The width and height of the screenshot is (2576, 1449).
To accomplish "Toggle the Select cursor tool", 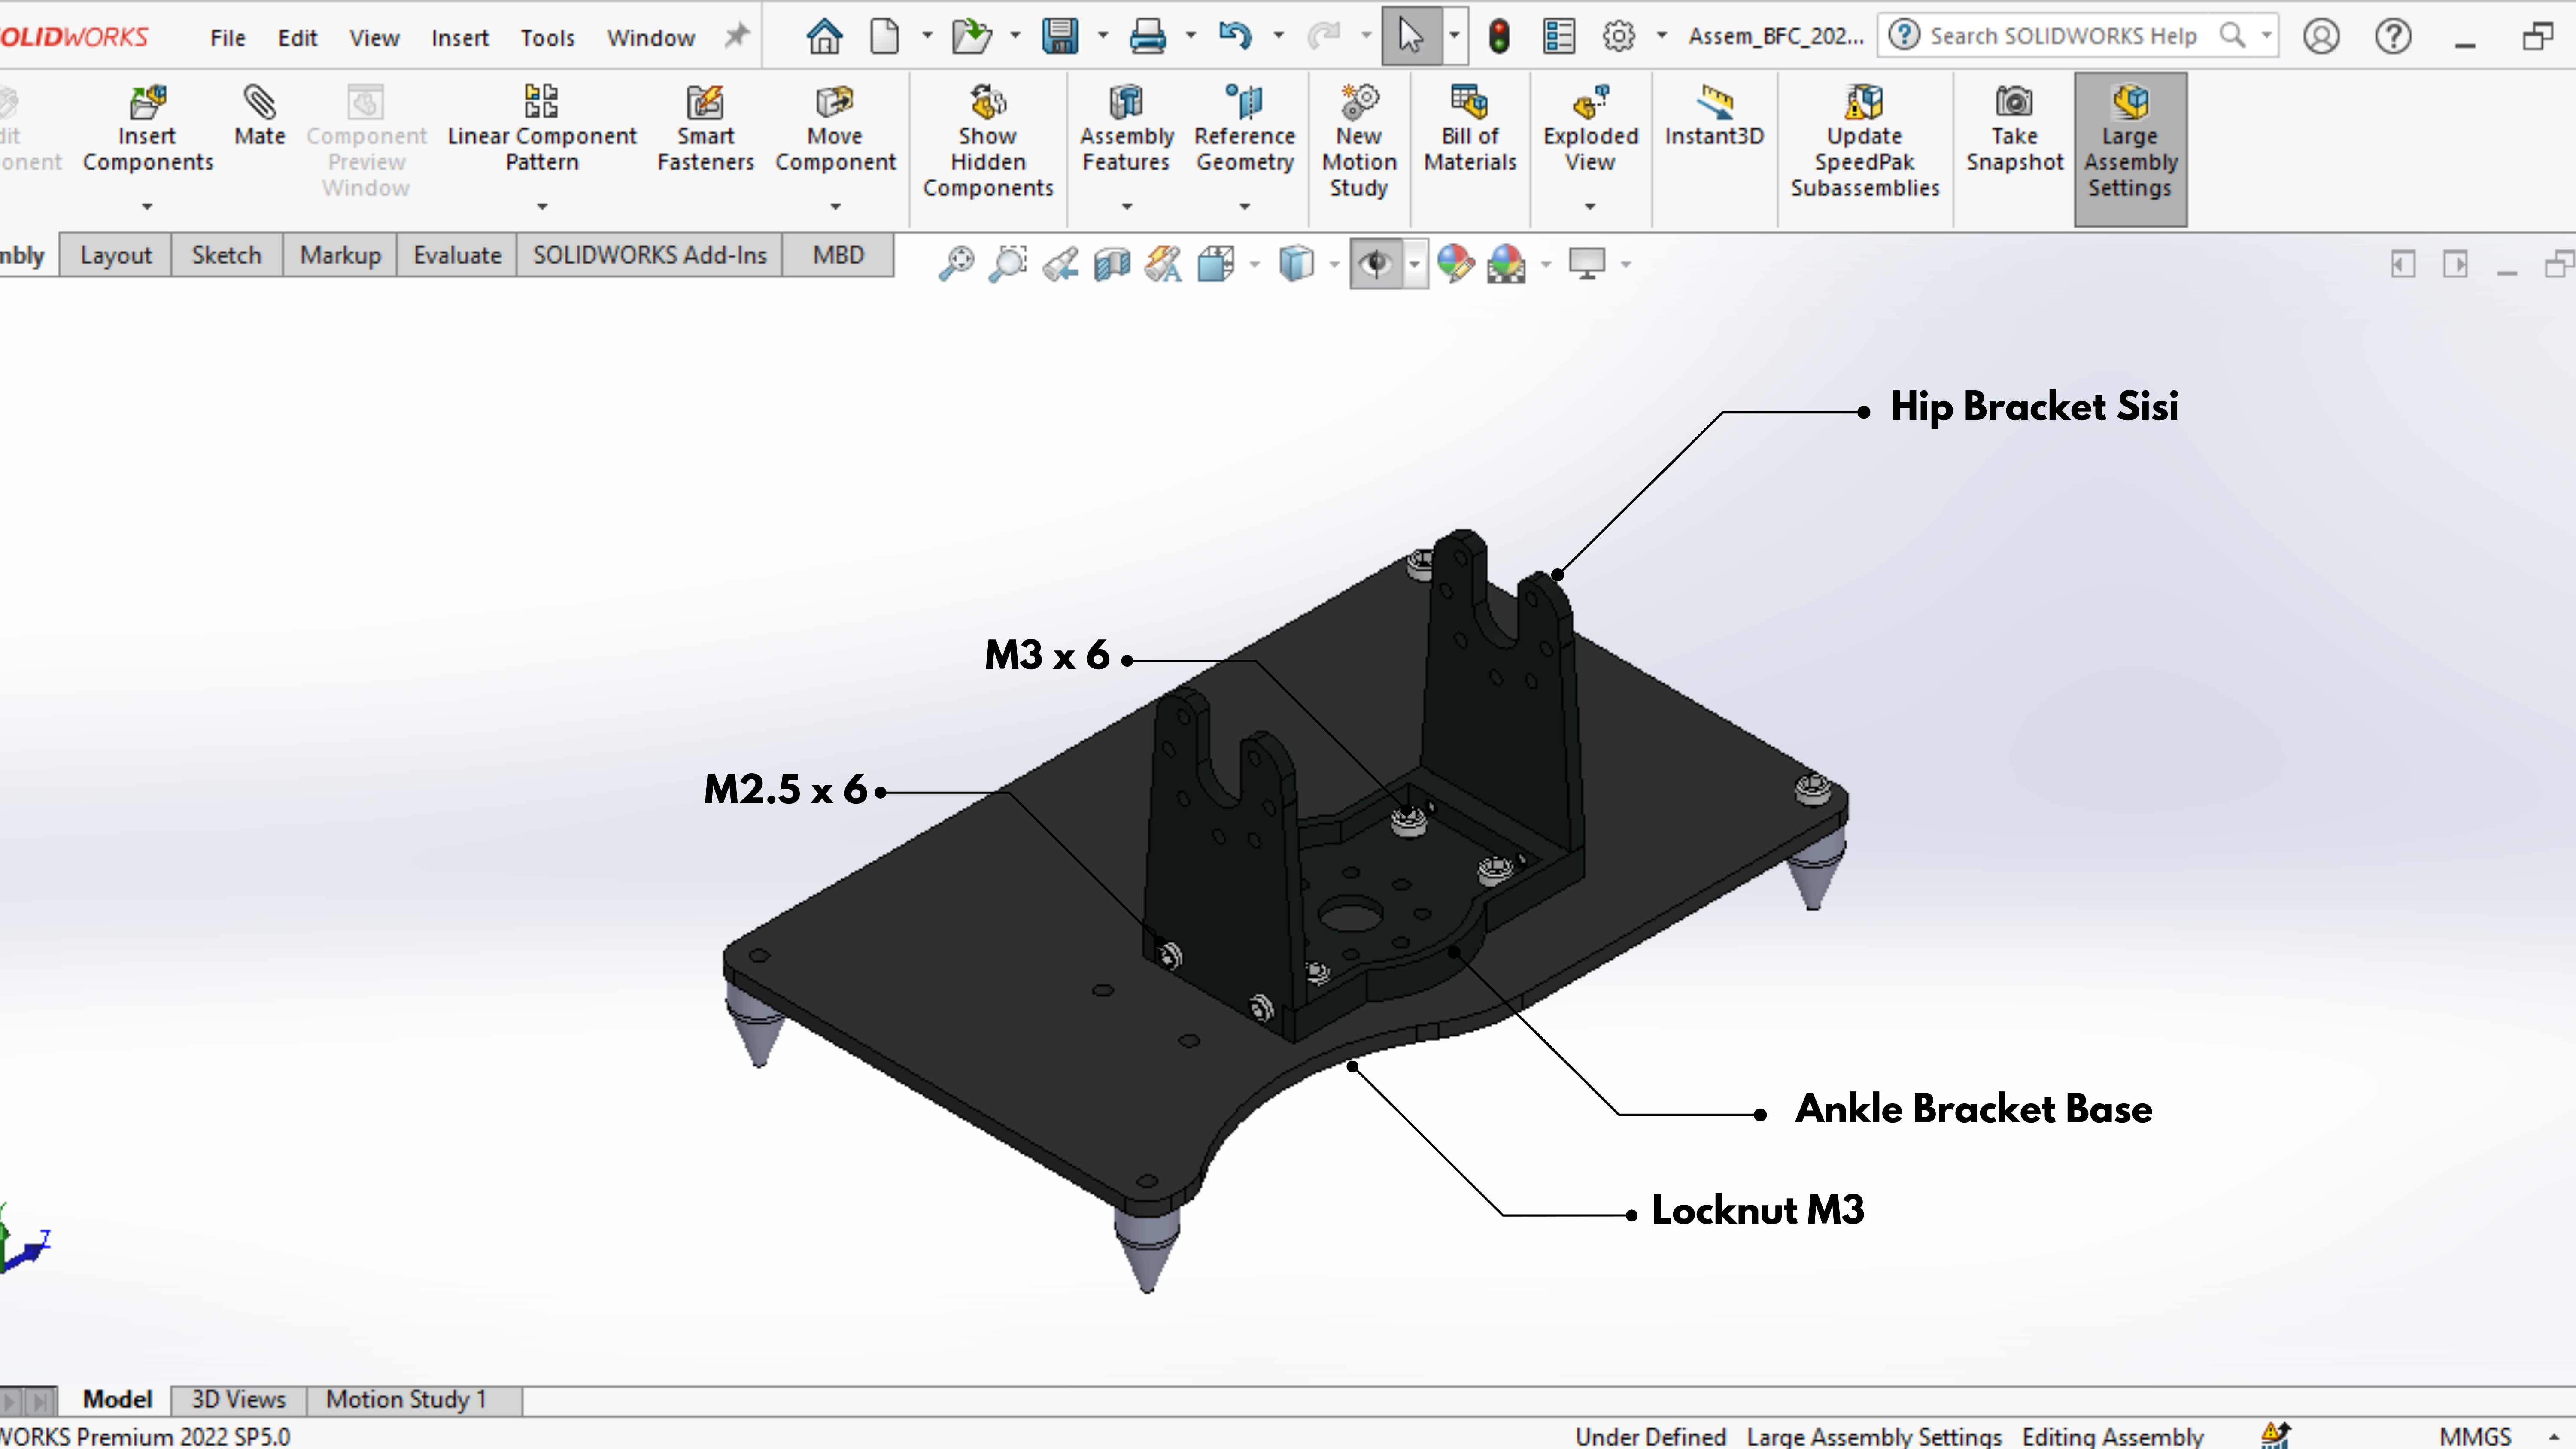I will click(x=1410, y=37).
